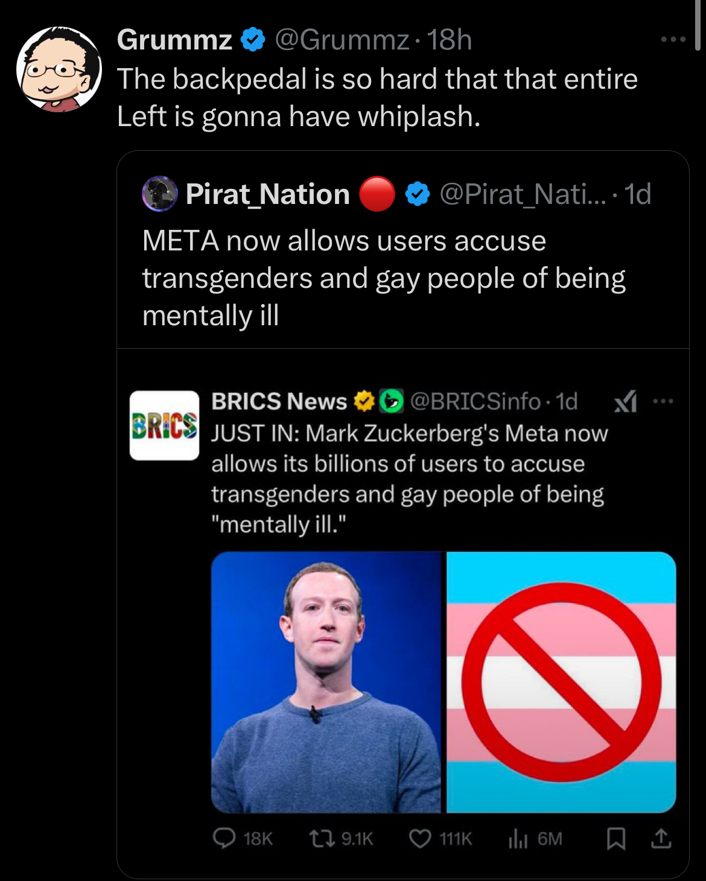Click the red circle beside Pirat_Nation

[377, 194]
